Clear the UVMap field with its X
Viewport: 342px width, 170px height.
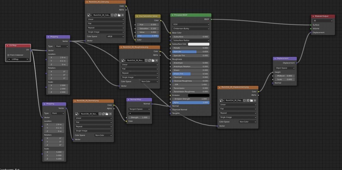click(x=27, y=59)
